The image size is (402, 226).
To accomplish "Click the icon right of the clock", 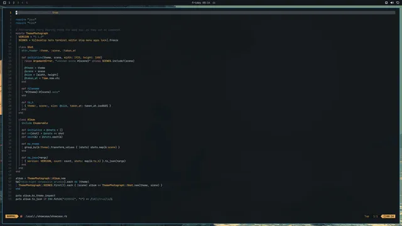I will click(x=214, y=3).
